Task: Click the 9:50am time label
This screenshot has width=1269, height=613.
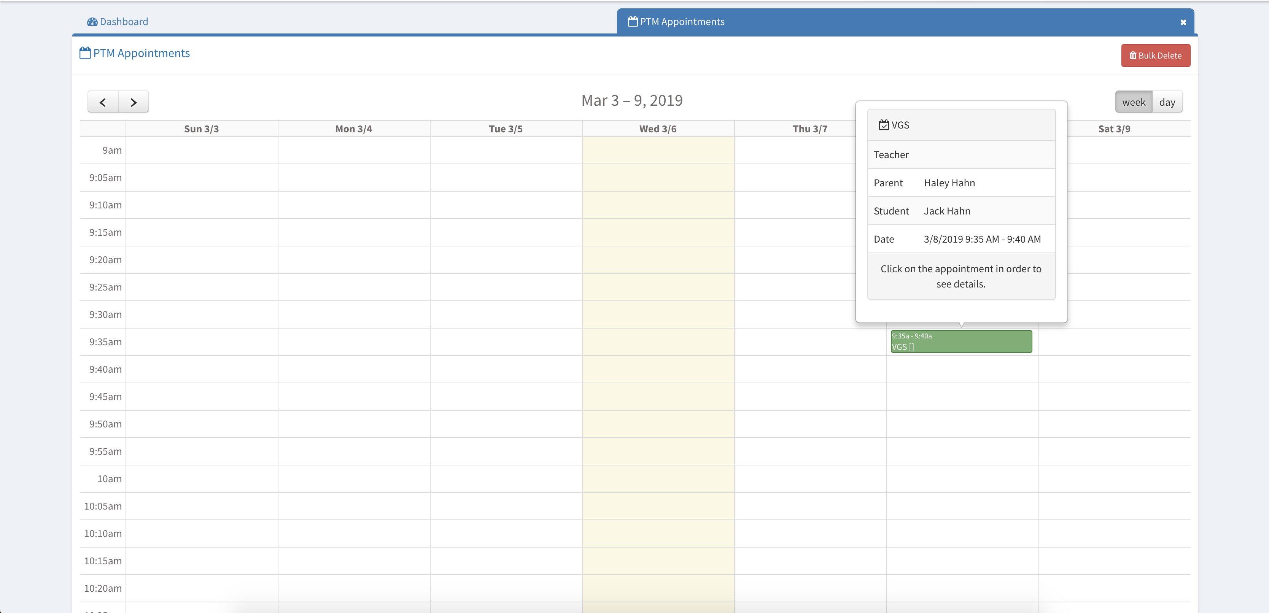Action: click(x=105, y=424)
